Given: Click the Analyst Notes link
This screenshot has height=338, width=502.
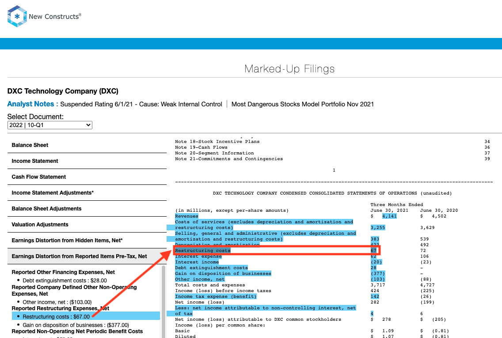Looking at the screenshot, I should tap(33, 104).
